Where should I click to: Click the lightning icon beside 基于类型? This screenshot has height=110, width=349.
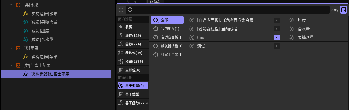point(121,94)
